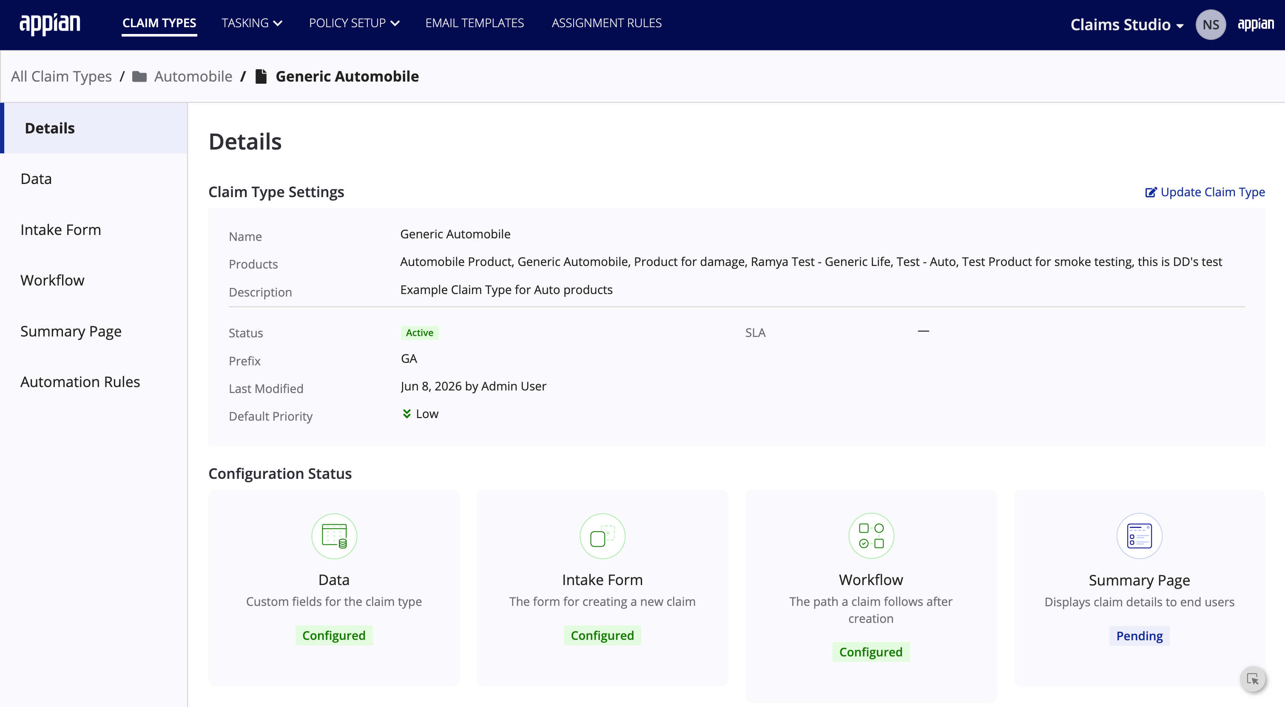Click the document icon before Generic Automobile
Image resolution: width=1285 pixels, height=707 pixels.
[261, 76]
